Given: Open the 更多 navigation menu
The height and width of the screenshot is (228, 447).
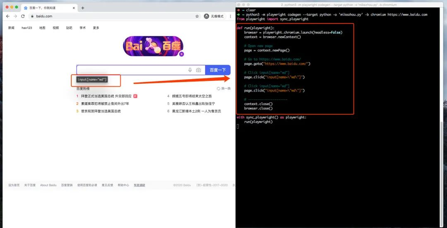Looking at the screenshot, I should (x=96, y=28).
